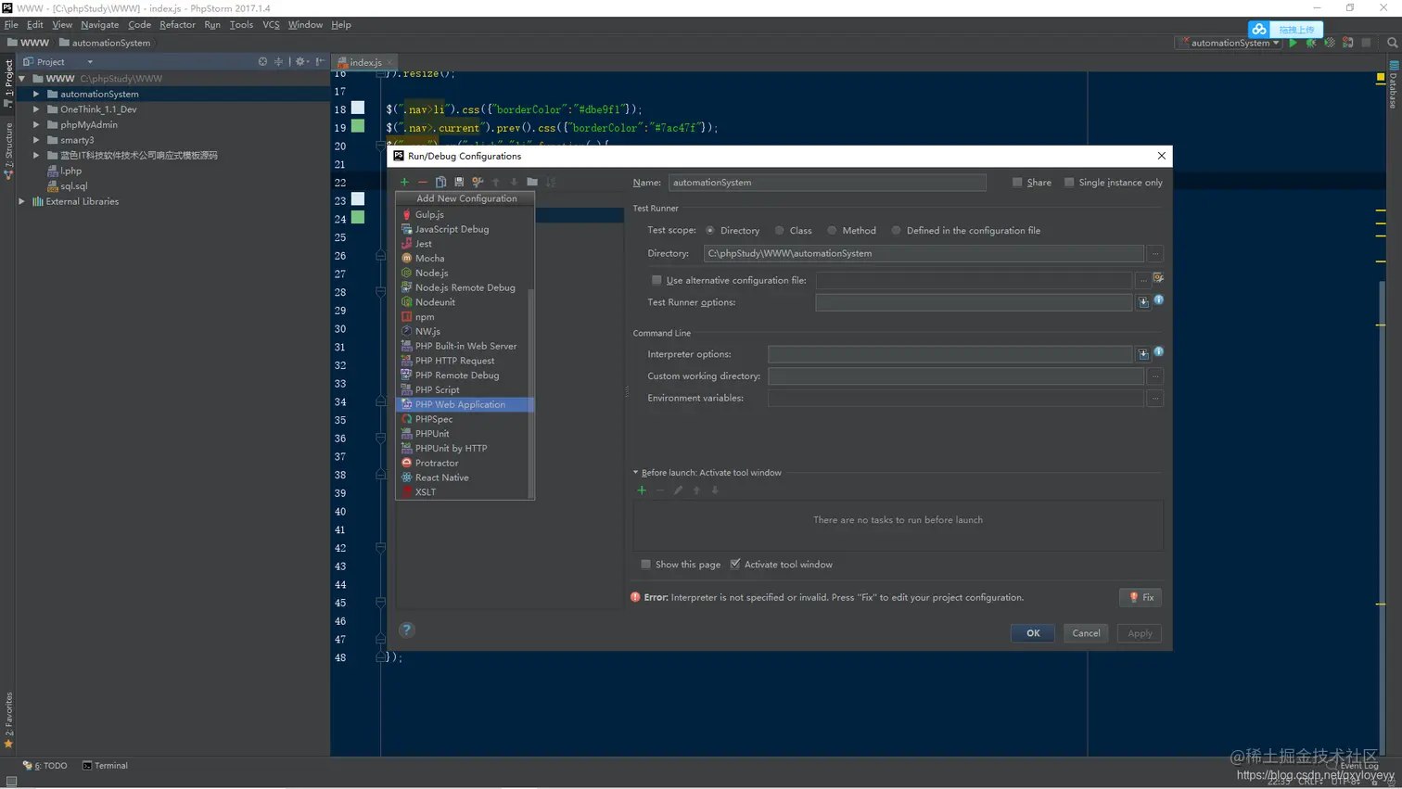Select the Class test scope radio
Screen dimensions: 1402x789
coord(780,231)
